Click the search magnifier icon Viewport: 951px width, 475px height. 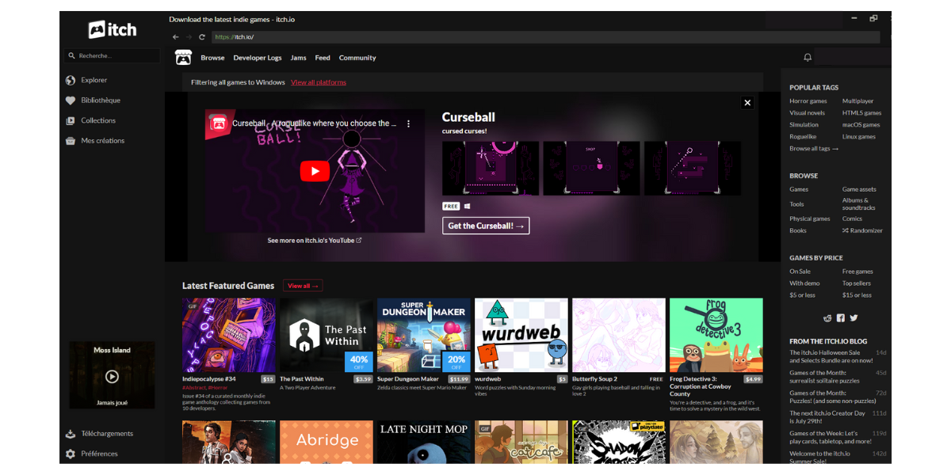pos(72,56)
